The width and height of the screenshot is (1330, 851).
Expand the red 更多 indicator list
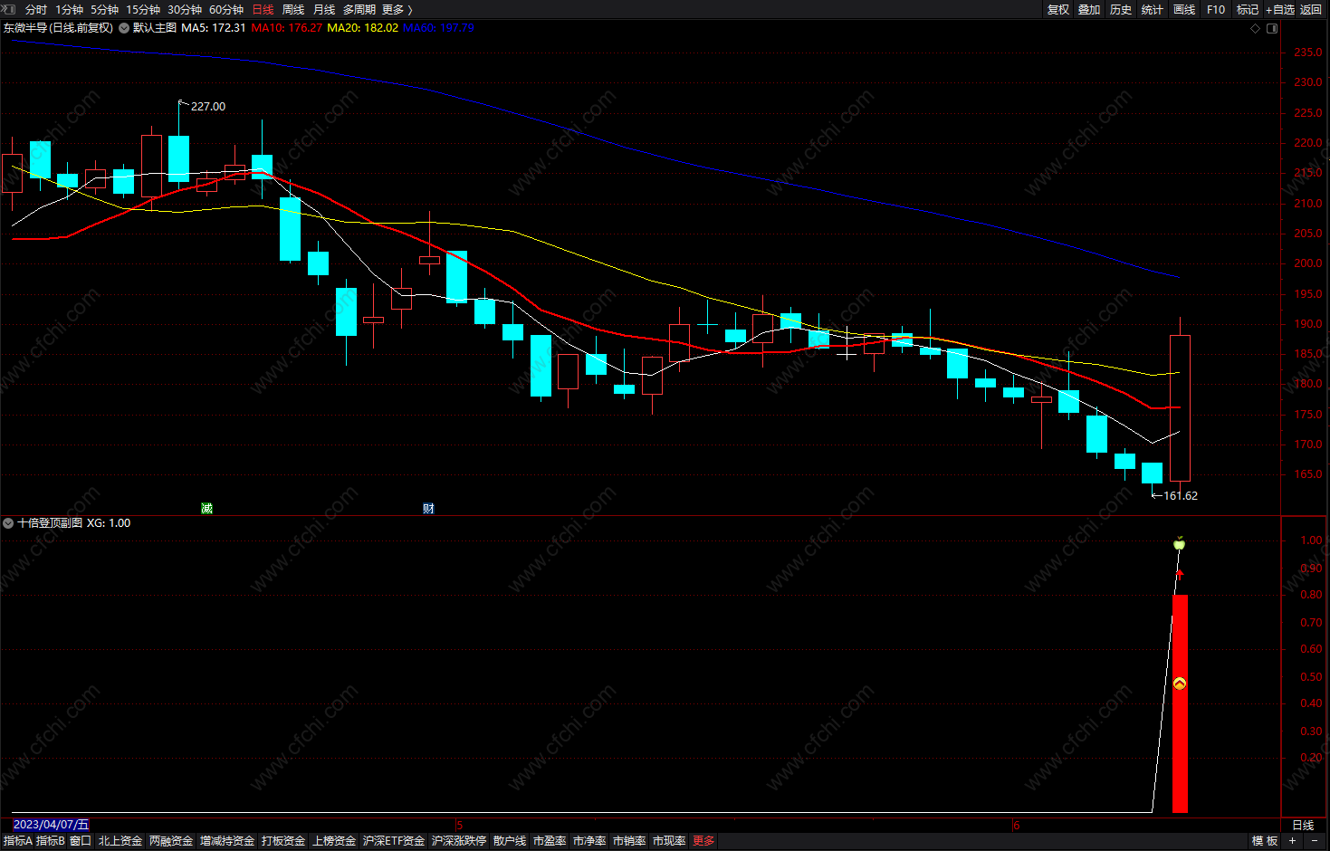703,841
